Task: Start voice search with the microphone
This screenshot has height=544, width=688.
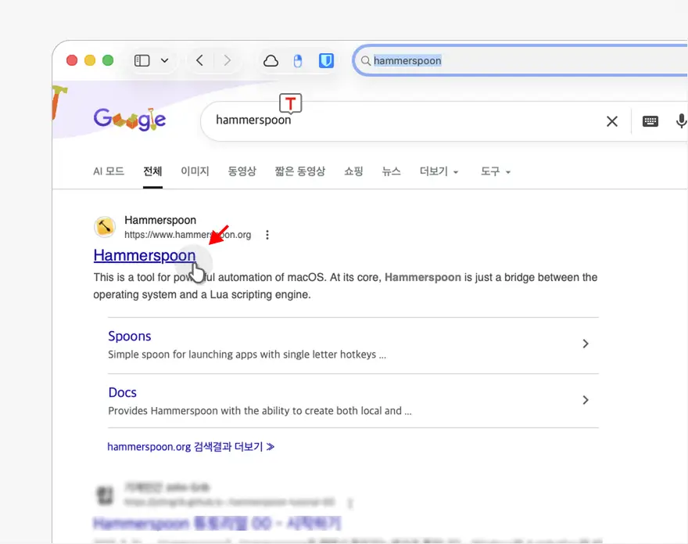Action: (681, 121)
